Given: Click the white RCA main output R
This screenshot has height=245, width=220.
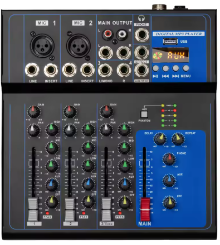Looking at the screenshot, I should point(122,34).
